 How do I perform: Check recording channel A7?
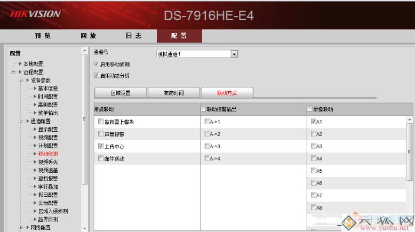313,195
